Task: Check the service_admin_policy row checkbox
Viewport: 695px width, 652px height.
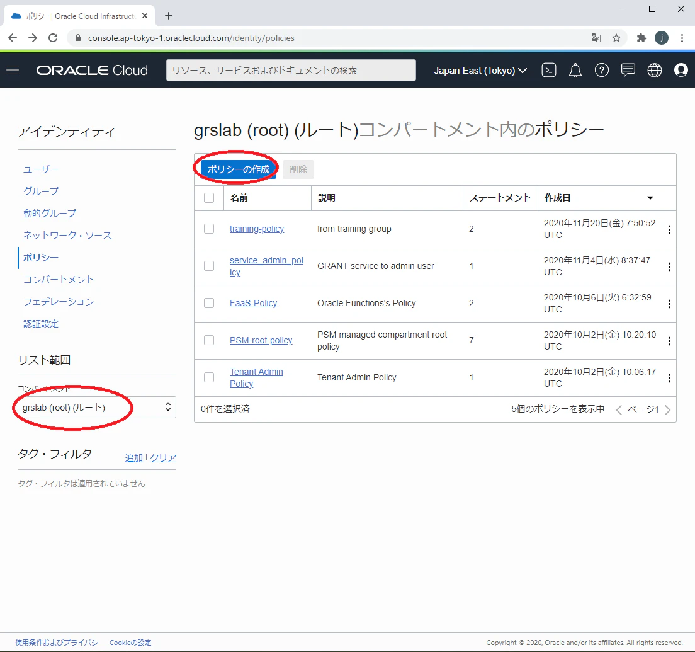Action: (x=209, y=266)
